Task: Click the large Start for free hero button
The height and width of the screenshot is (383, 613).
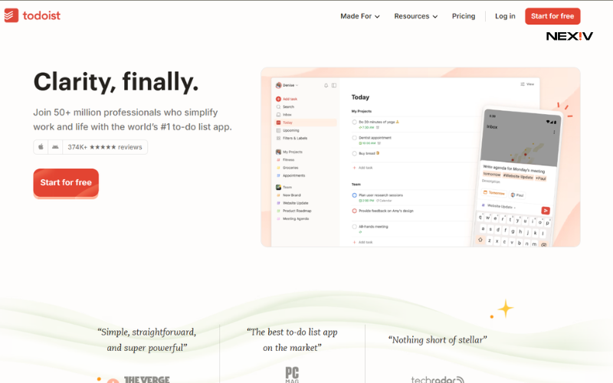Action: point(66,182)
